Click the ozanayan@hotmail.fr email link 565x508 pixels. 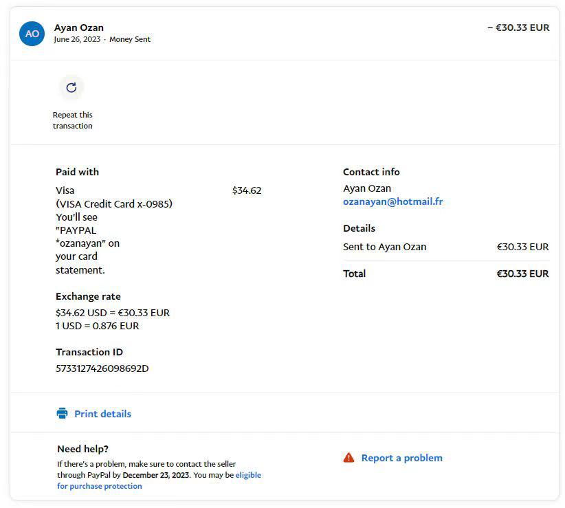[392, 202]
